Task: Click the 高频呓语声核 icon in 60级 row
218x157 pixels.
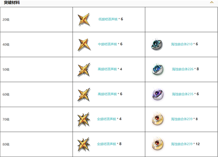Action: coord(84,94)
